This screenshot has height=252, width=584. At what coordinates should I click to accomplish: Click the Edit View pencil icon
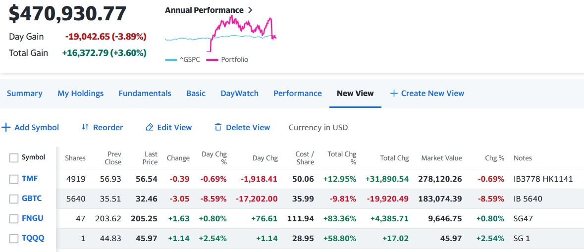point(149,128)
